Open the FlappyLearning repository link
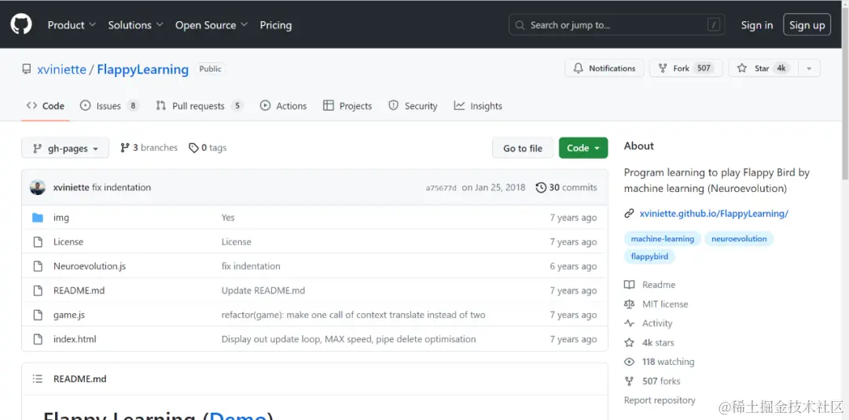Image resolution: width=849 pixels, height=420 pixels. tap(143, 69)
